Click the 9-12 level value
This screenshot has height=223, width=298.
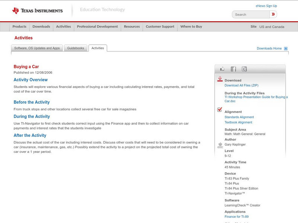[228, 156]
